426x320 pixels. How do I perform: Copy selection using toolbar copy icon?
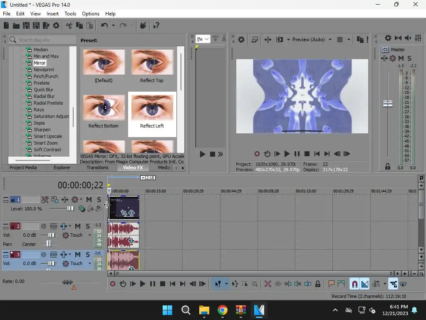pyautogui.click(x=79, y=25)
